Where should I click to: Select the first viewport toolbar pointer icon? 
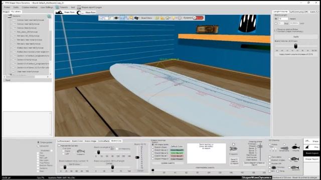[x=102, y=18]
